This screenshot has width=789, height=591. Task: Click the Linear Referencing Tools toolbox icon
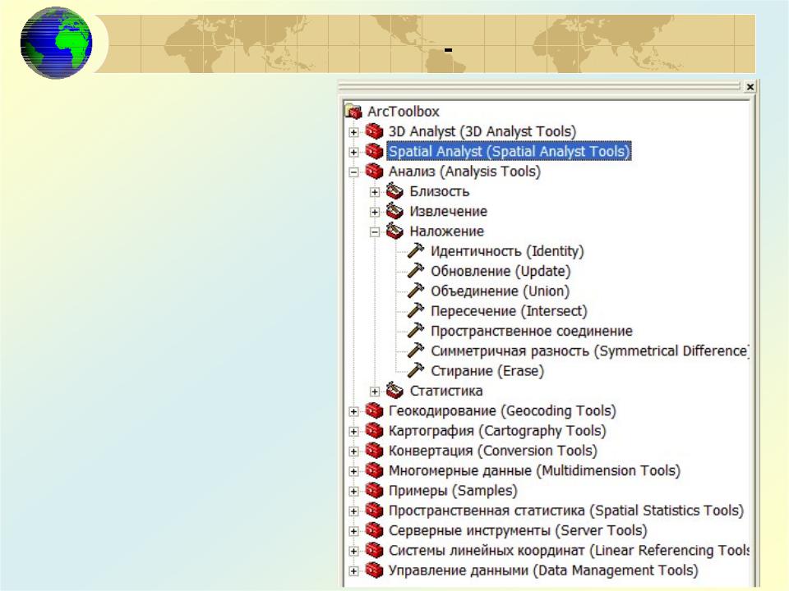click(375, 550)
